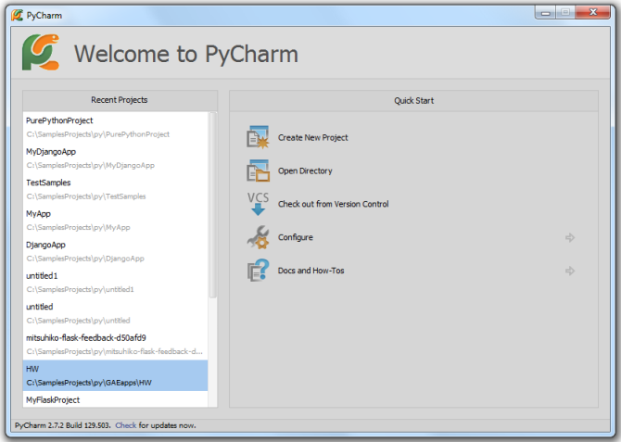Choose Open Directory label

coord(305,170)
